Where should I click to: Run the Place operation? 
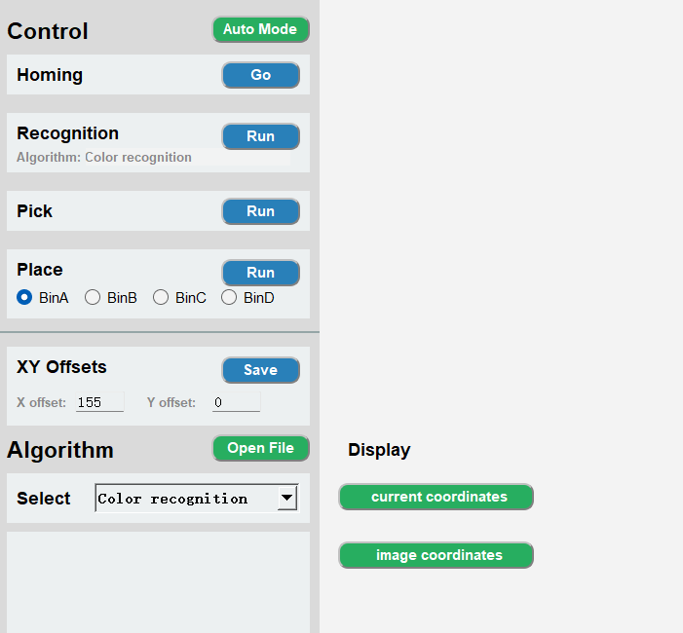tap(260, 273)
